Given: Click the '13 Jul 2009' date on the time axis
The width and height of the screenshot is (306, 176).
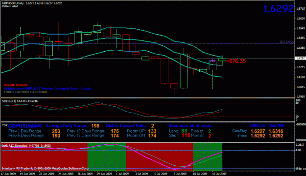Looking at the screenshot, I should [x=219, y=174].
